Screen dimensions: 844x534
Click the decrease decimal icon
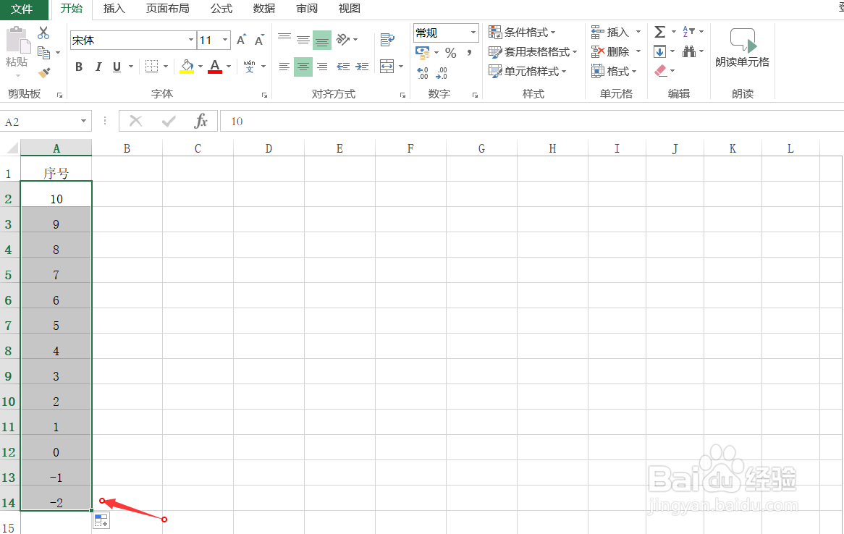click(442, 72)
